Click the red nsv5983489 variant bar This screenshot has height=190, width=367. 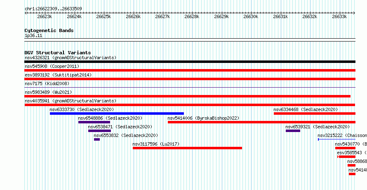[188, 96]
